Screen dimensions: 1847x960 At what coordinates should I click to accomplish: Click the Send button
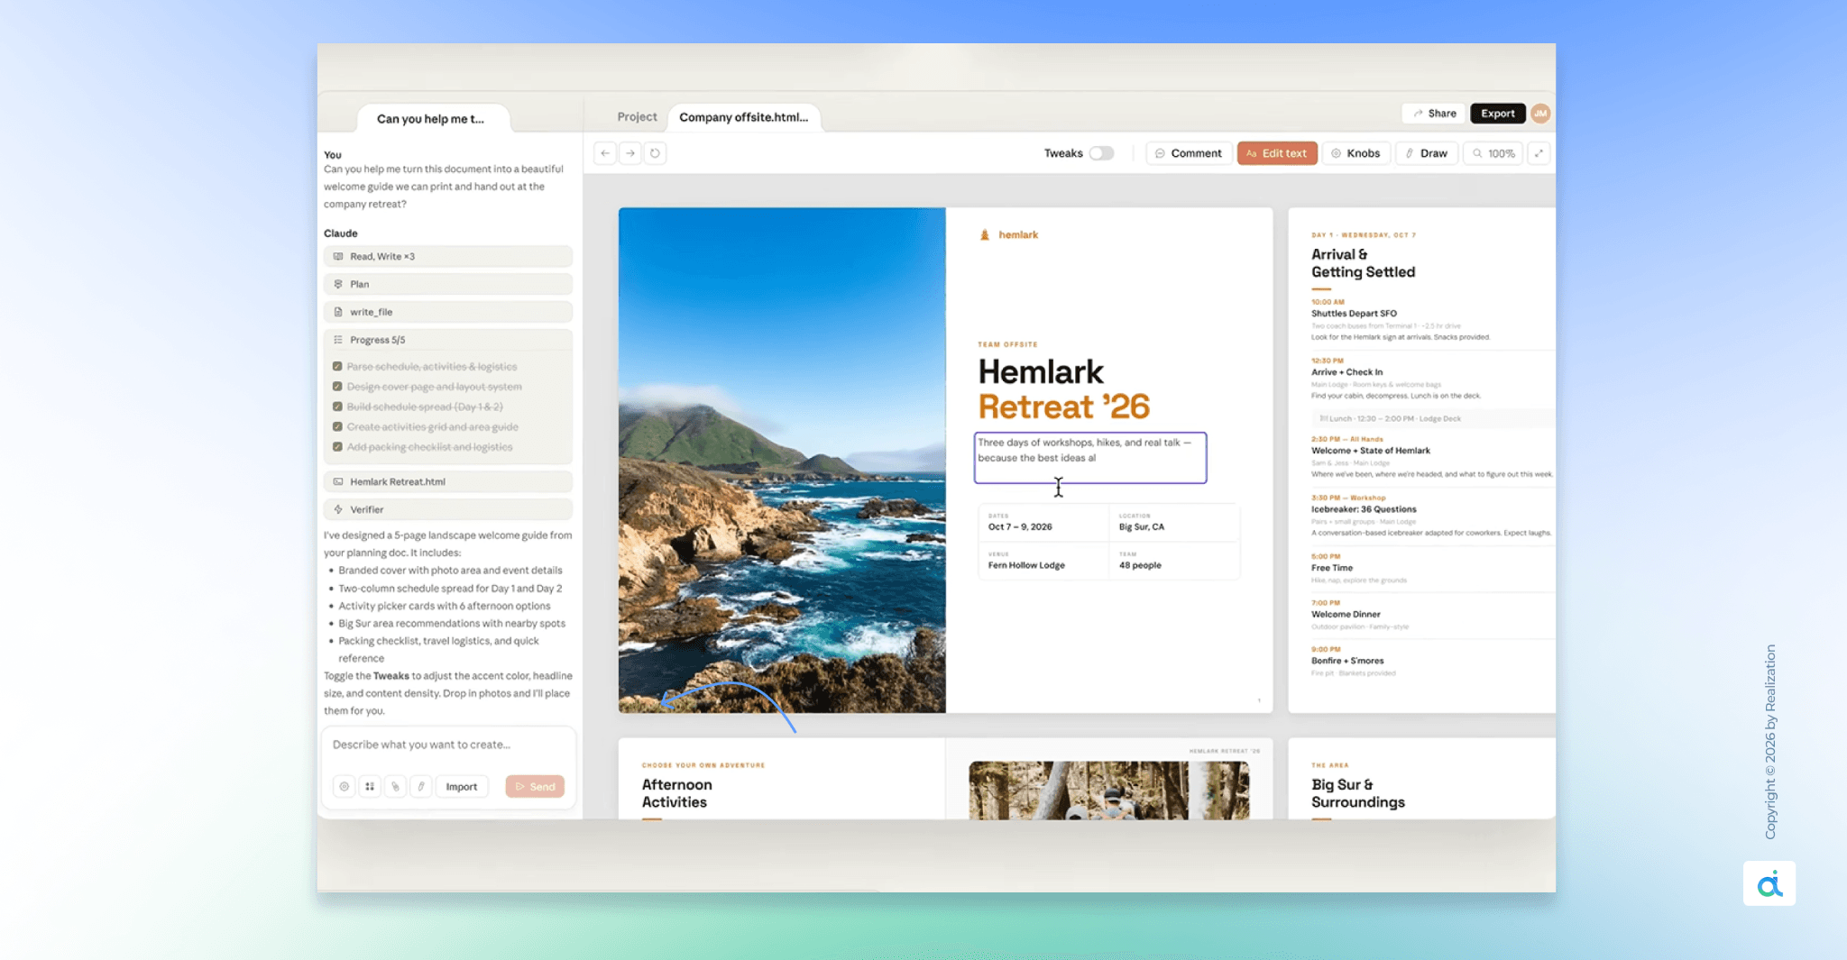[535, 787]
